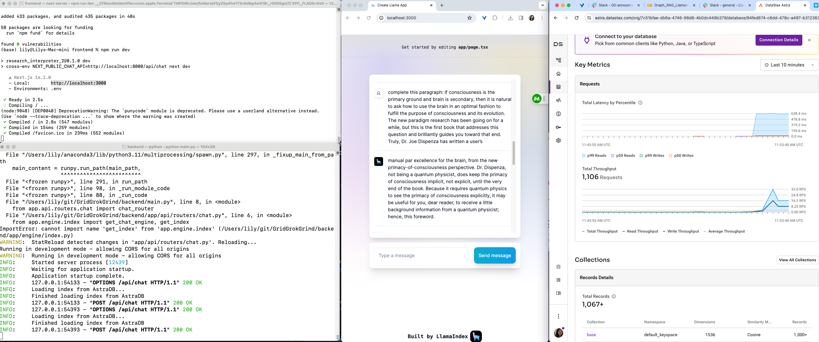Open the Streaming (wind) sidebar icon
Viewport: 819px width, 342px height.
click(558, 100)
